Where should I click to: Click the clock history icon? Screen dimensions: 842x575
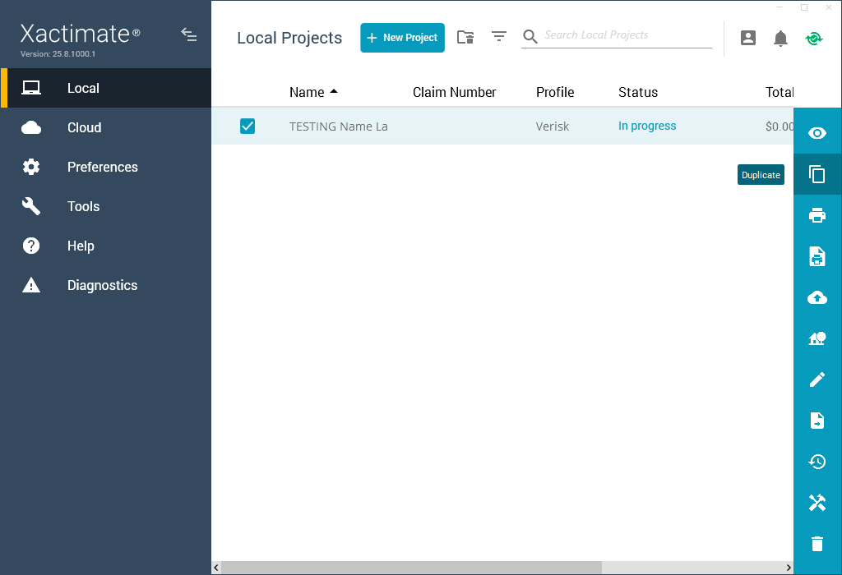[817, 462]
